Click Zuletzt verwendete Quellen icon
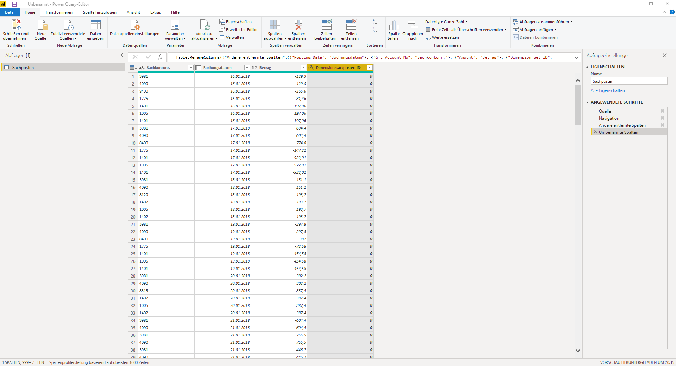 pyautogui.click(x=68, y=25)
